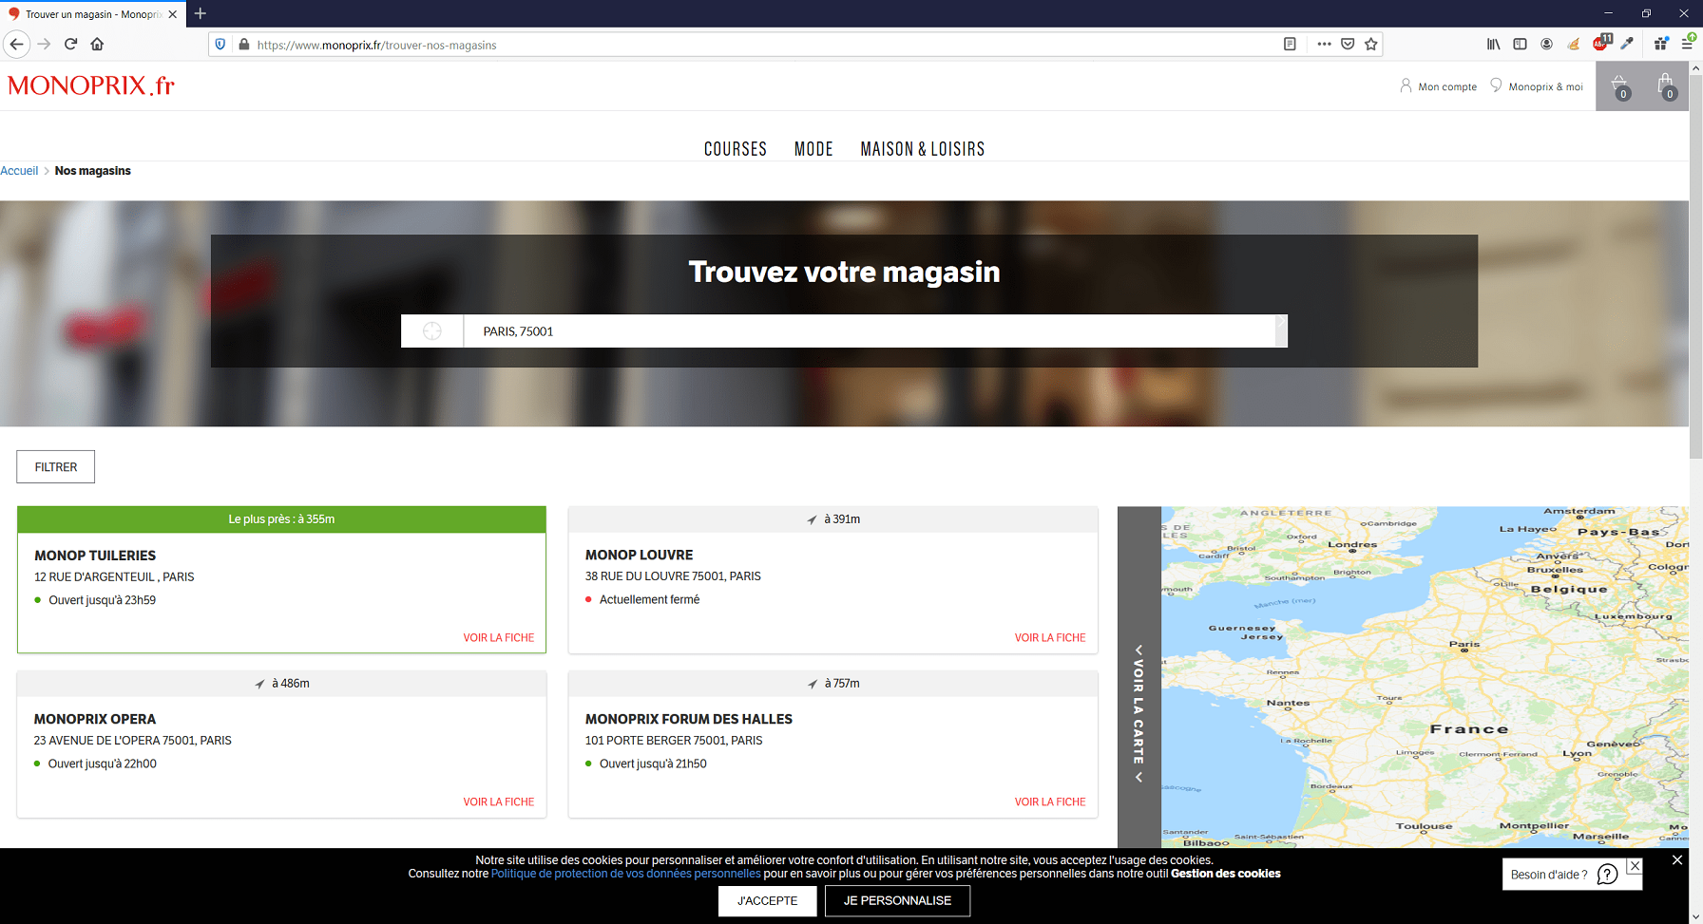The height and width of the screenshot is (924, 1703).
Task: Open Politique de protection de vos données link
Action: point(626,874)
